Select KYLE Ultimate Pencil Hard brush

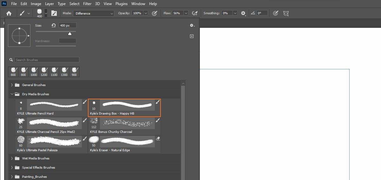52,108
